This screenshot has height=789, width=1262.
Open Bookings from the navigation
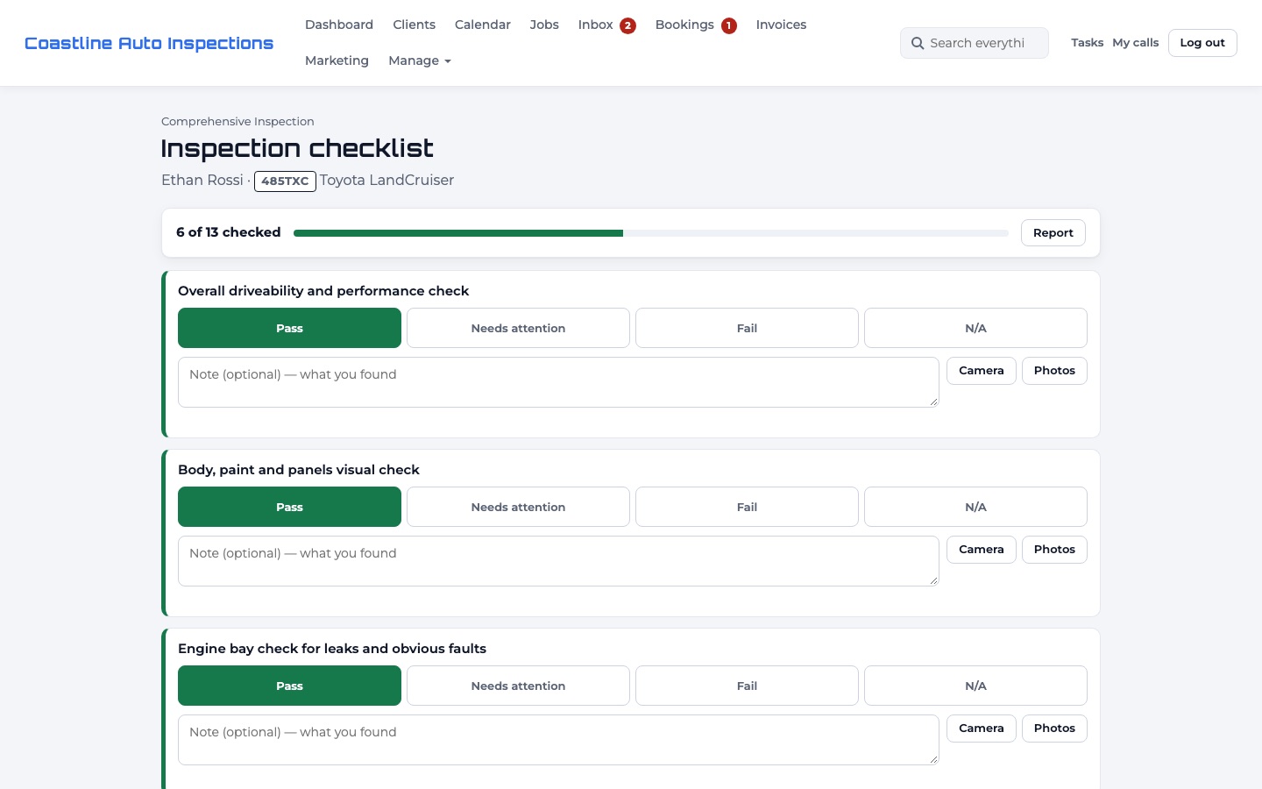tap(684, 25)
